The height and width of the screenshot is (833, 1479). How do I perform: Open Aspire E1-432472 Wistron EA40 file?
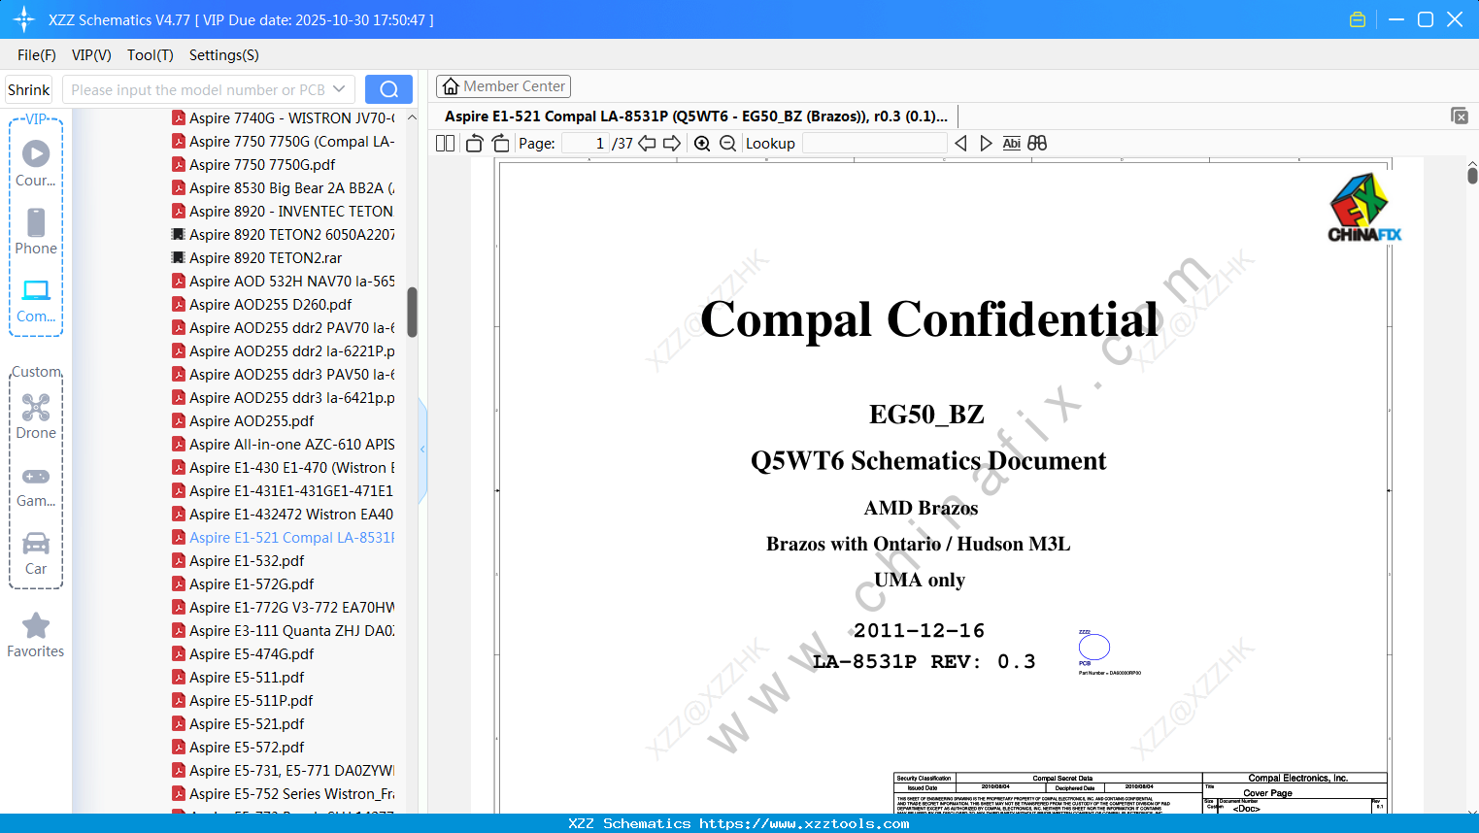click(284, 515)
